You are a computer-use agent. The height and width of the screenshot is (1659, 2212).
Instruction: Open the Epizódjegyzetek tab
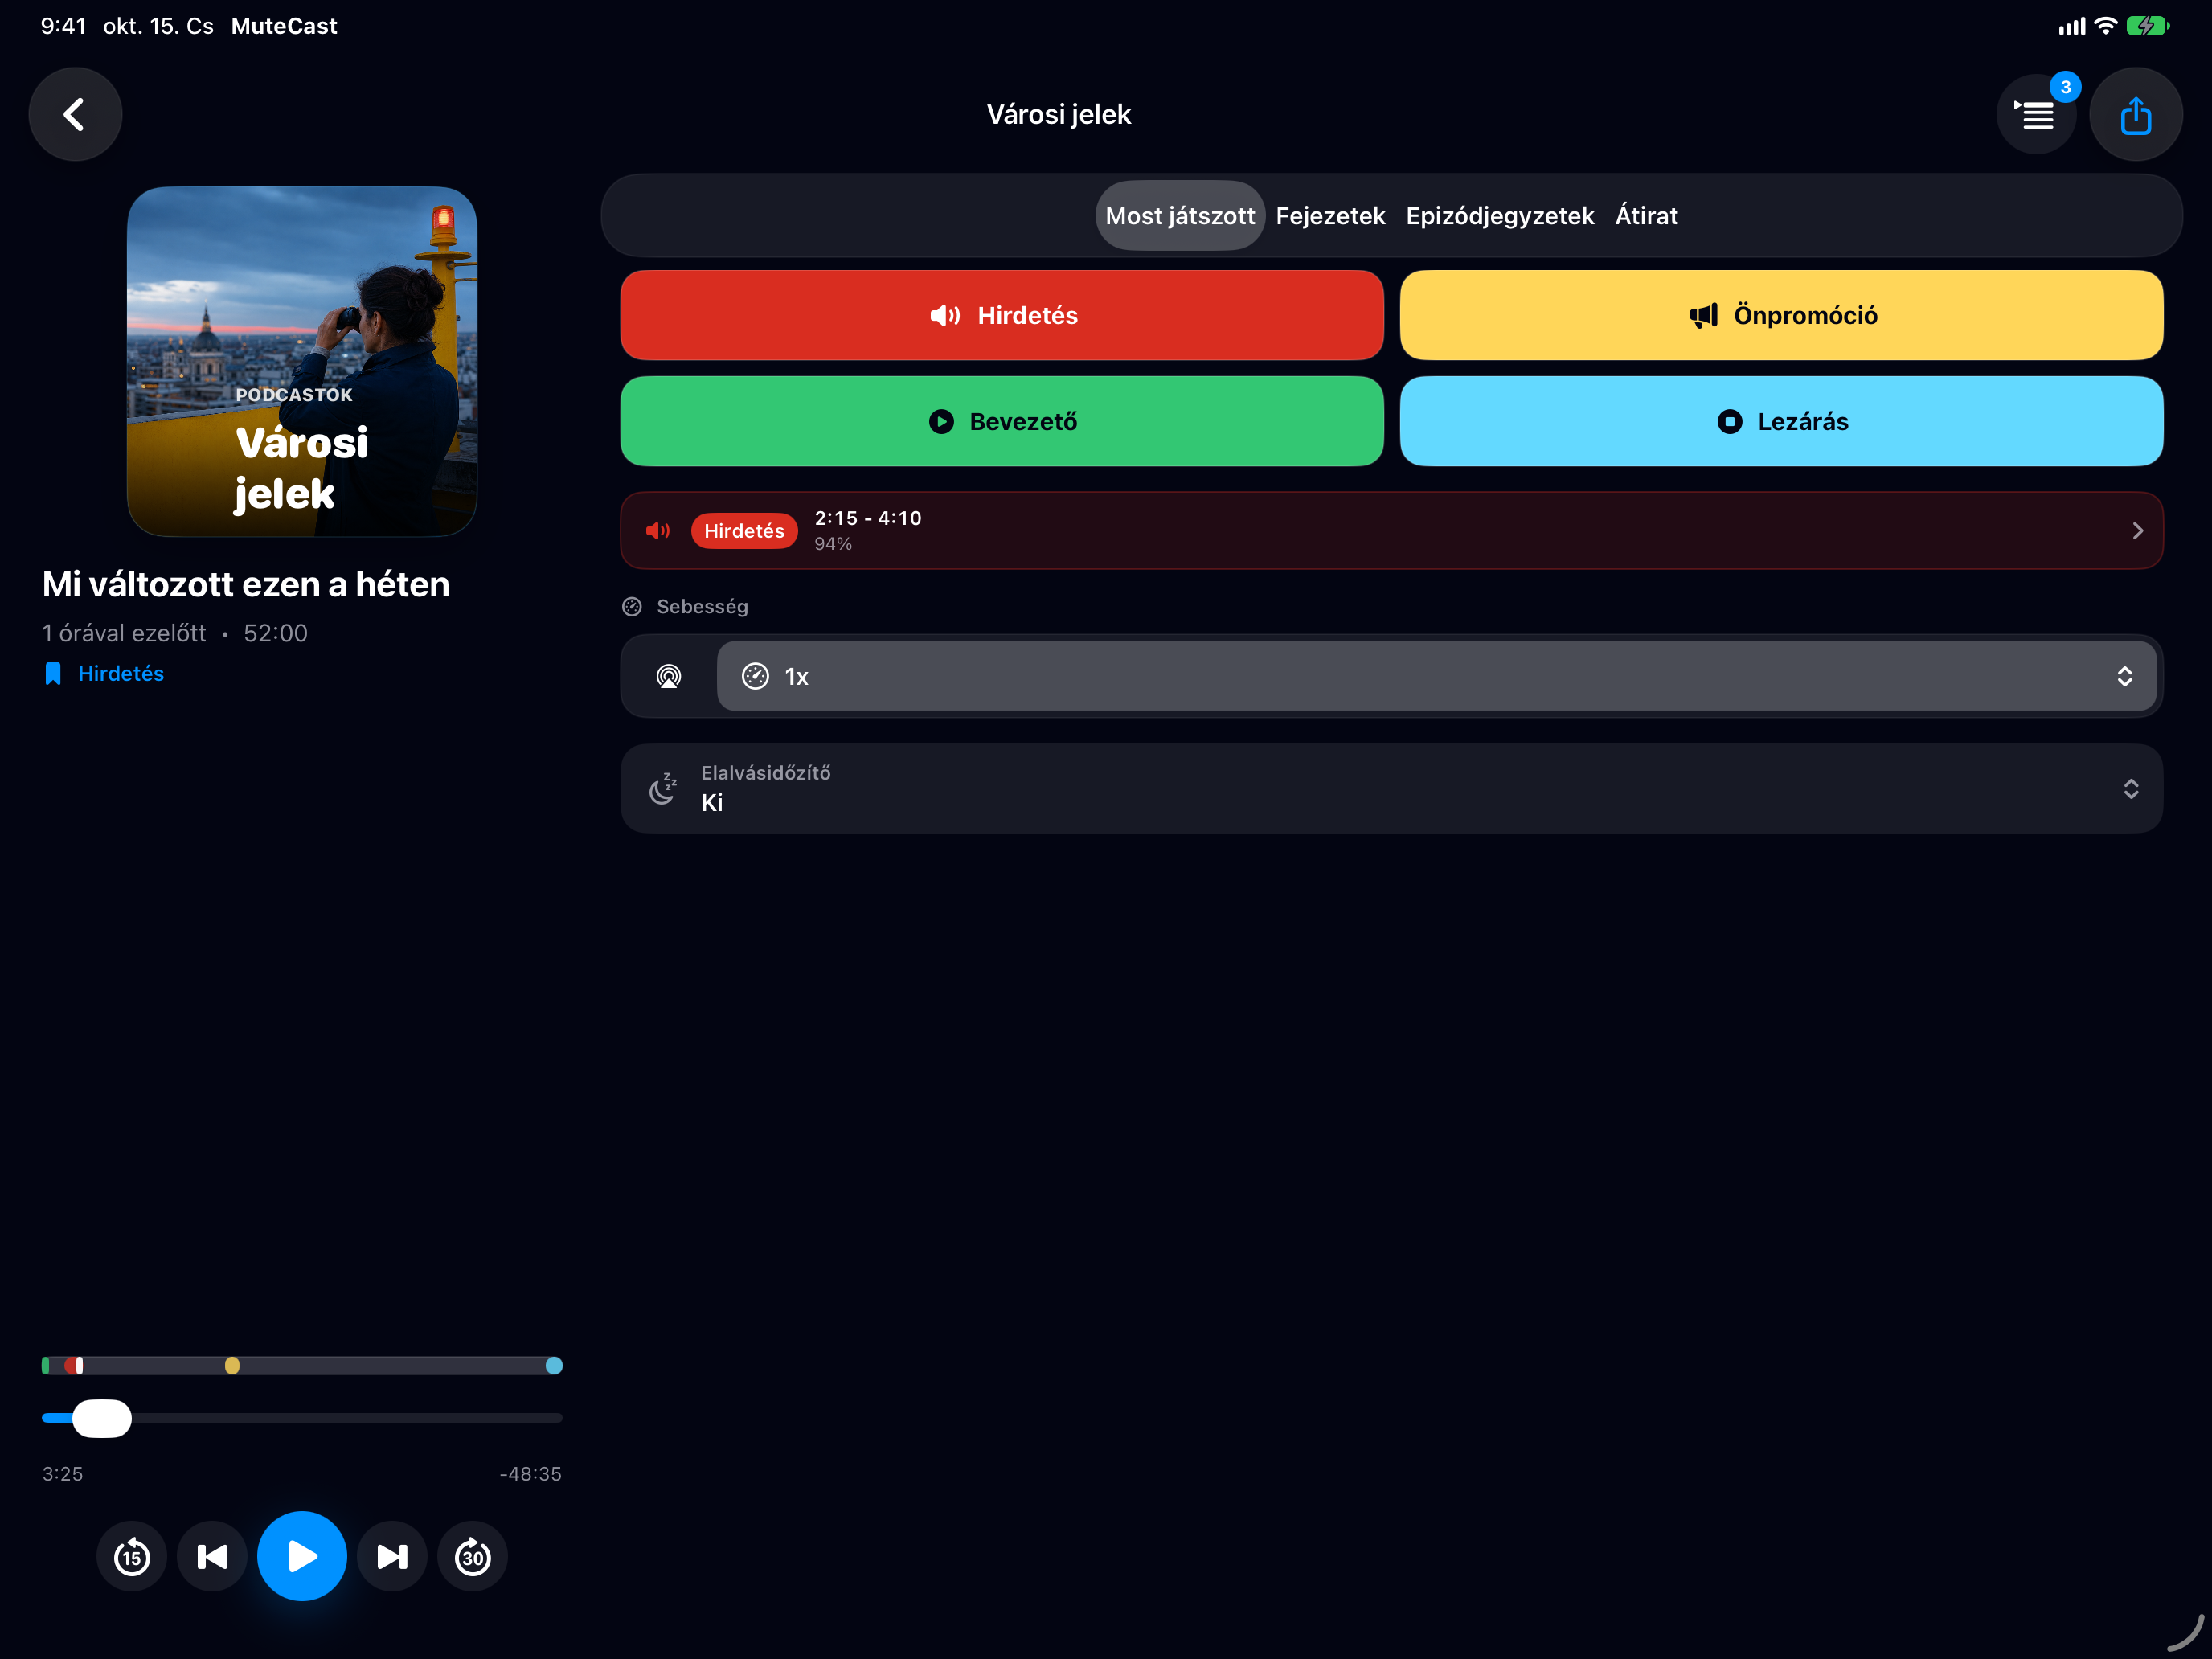coord(1500,216)
